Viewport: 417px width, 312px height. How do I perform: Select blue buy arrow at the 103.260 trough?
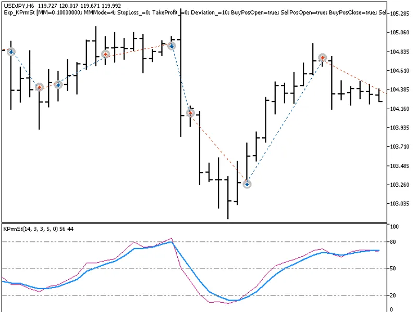pos(247,184)
